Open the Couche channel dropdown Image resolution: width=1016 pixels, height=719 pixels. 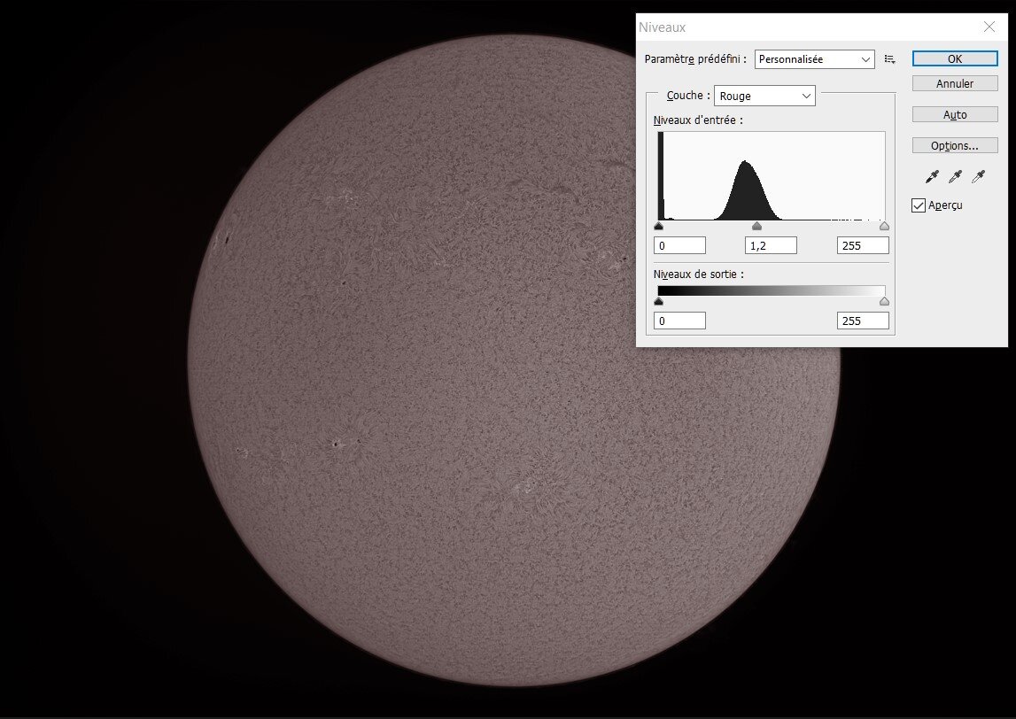coord(764,96)
